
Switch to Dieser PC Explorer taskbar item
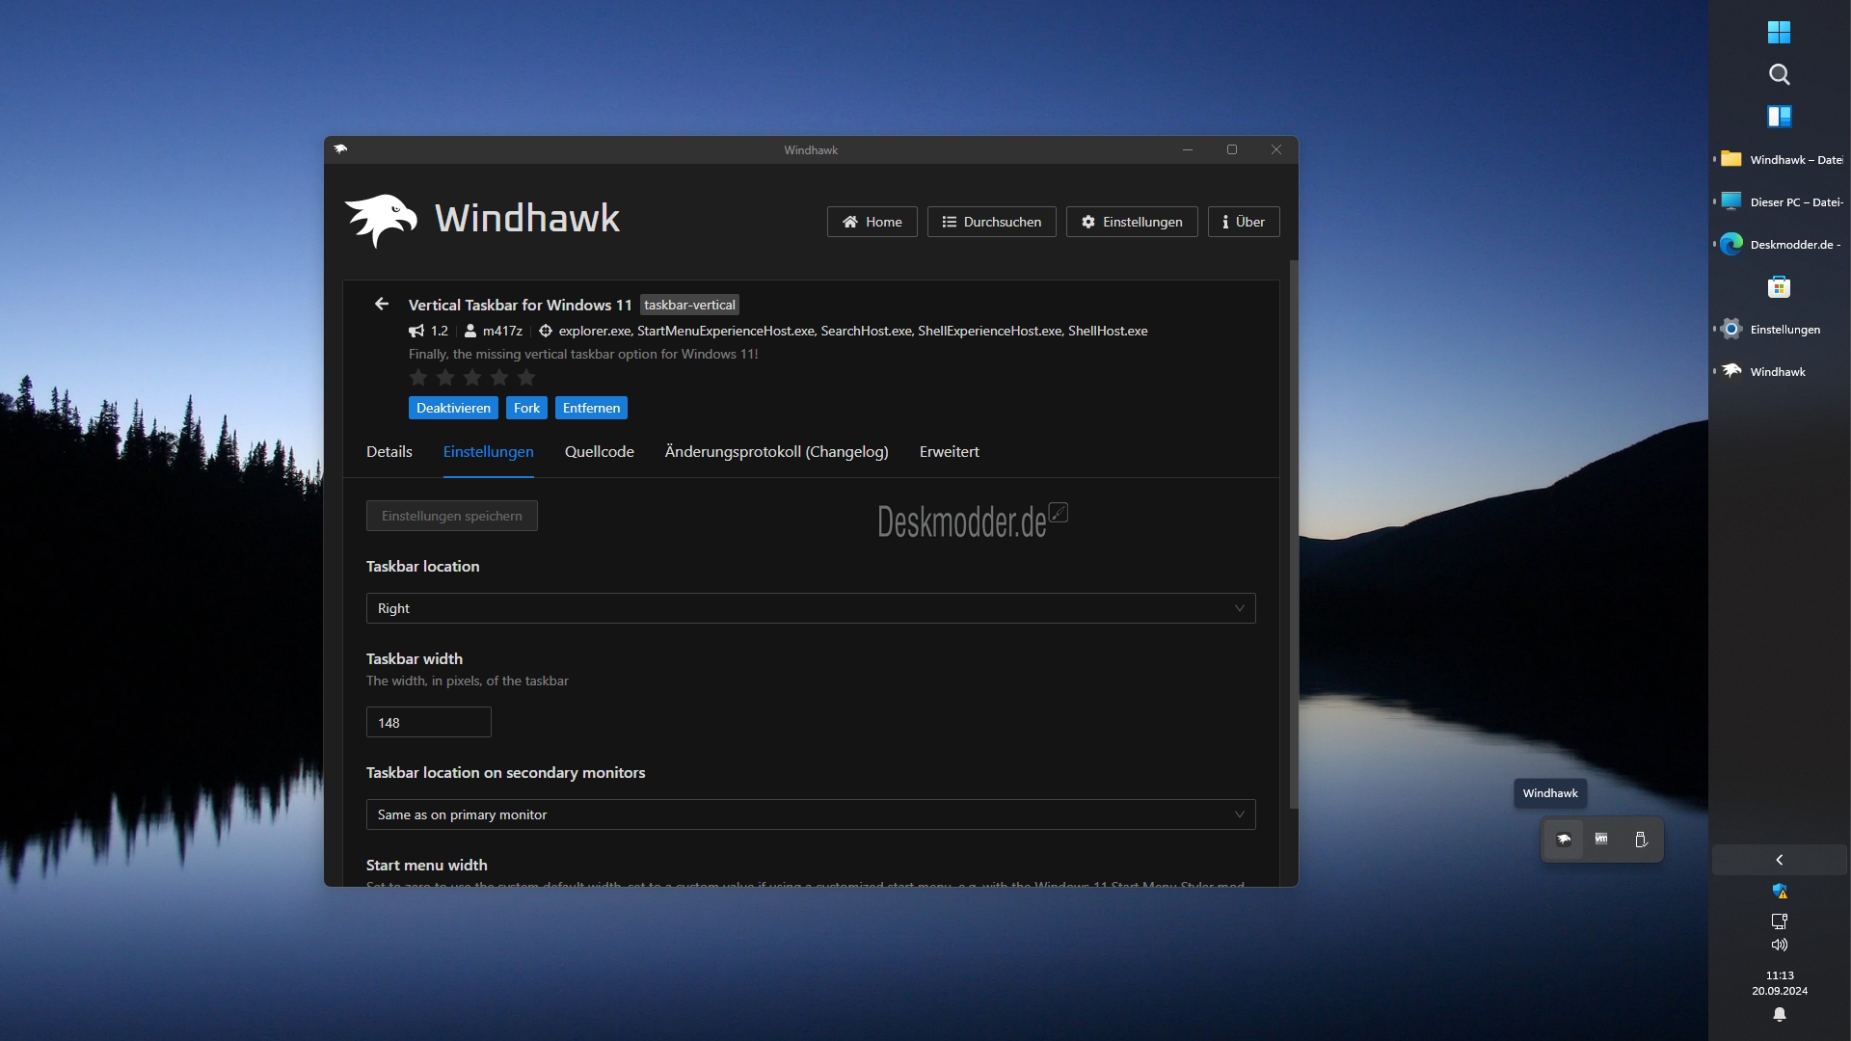[x=1780, y=201]
